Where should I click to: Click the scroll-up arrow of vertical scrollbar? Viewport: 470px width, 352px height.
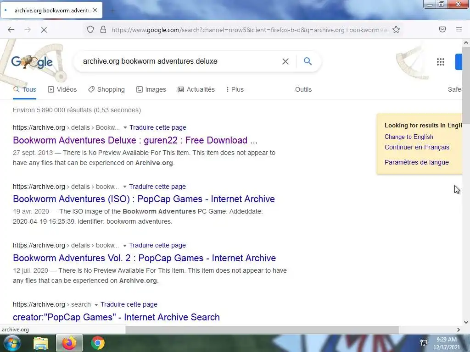pyautogui.click(x=466, y=43)
